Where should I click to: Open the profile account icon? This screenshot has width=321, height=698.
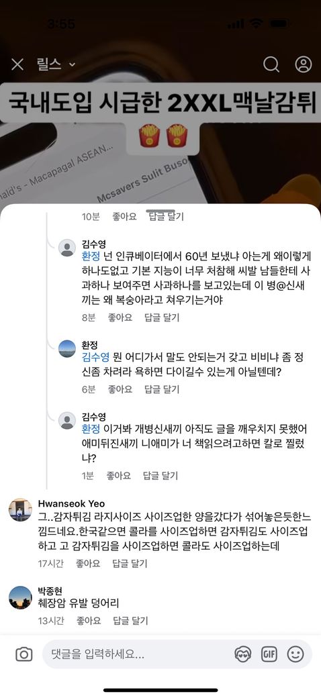point(303,64)
